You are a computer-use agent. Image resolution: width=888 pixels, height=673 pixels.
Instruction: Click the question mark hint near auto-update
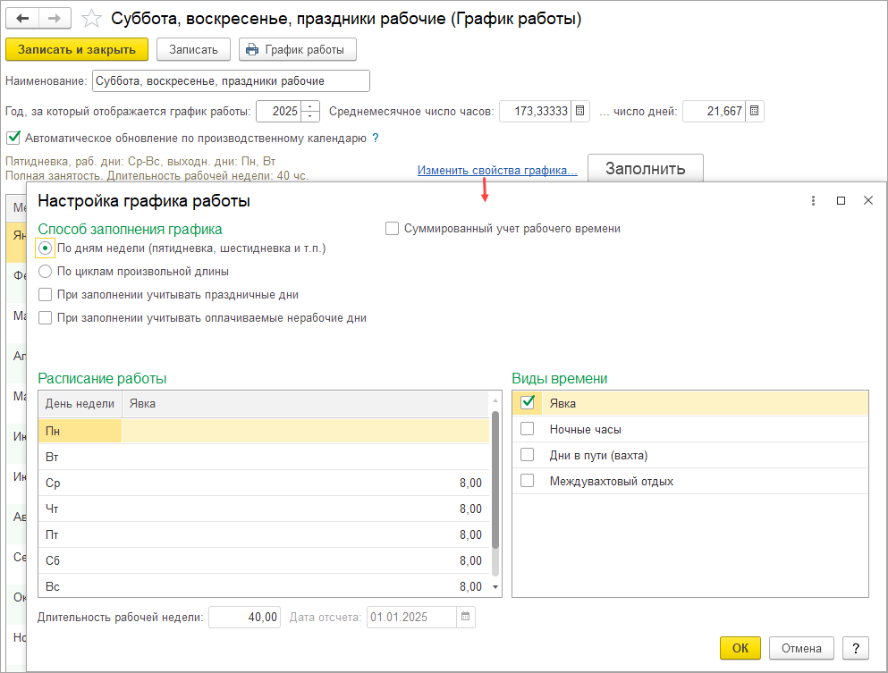point(376,139)
